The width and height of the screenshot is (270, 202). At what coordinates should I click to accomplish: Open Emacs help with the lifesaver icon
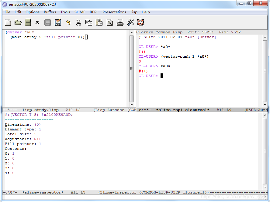coord(140,22)
